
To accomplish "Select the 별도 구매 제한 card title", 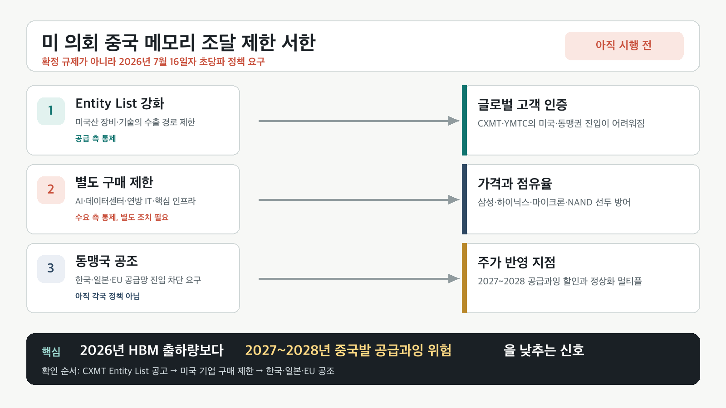I will coord(114,182).
